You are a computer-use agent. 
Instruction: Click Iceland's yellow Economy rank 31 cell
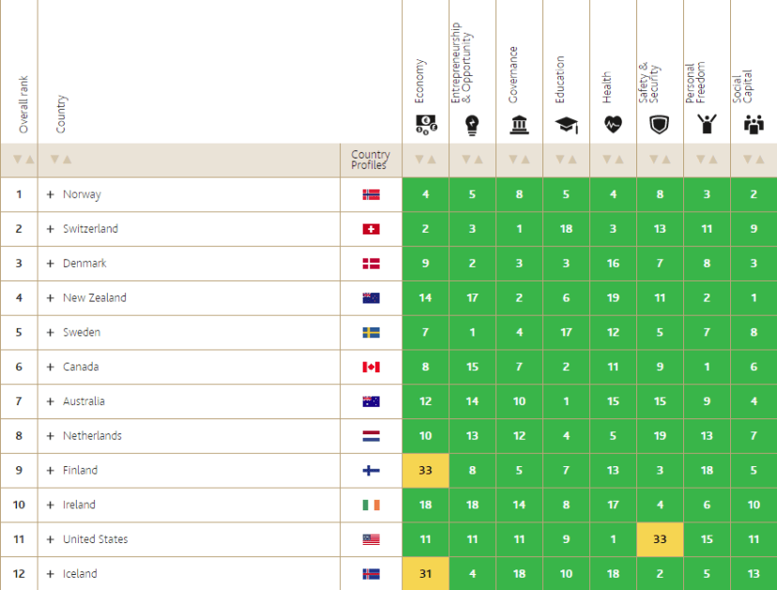(x=425, y=573)
